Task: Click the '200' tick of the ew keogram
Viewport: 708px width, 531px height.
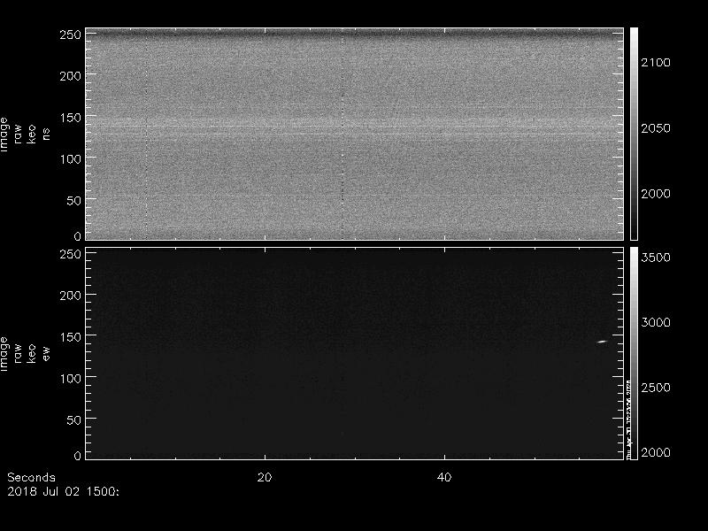Action: pos(71,296)
